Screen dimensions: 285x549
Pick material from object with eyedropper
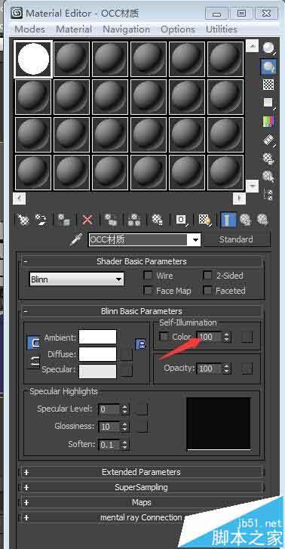(75, 240)
